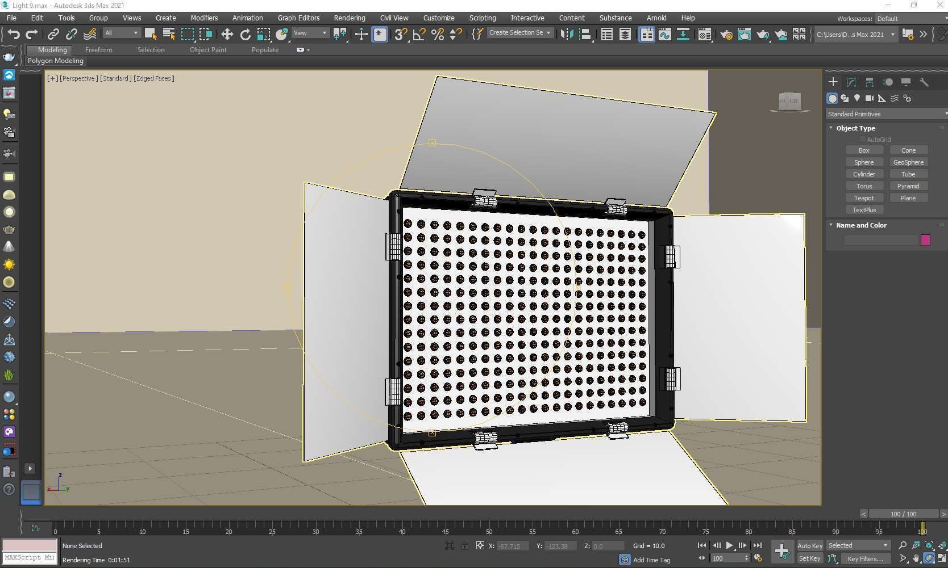Toggle Percent Snap in the toolbar
This screenshot has width=948, height=568.
coord(438,34)
